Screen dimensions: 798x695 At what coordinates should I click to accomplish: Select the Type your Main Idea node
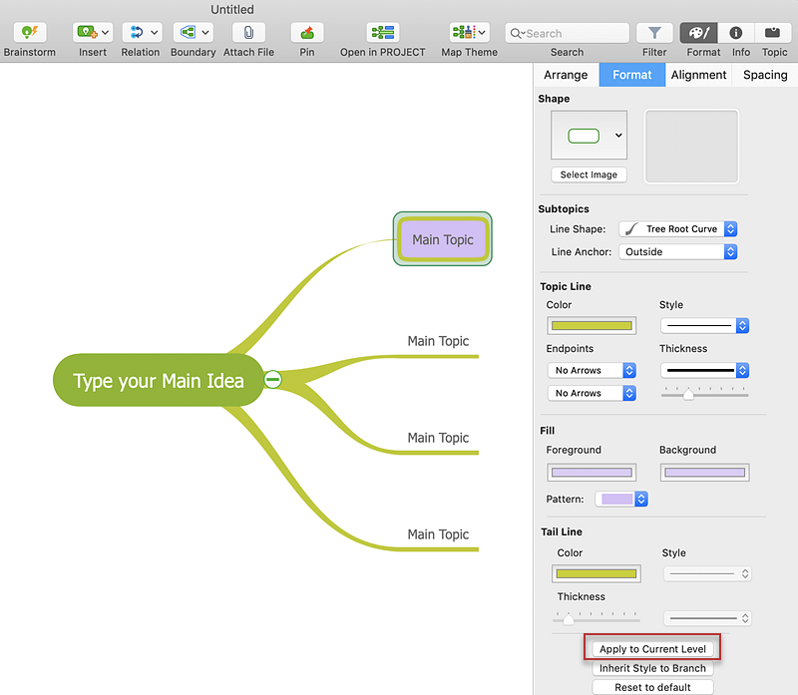159,380
